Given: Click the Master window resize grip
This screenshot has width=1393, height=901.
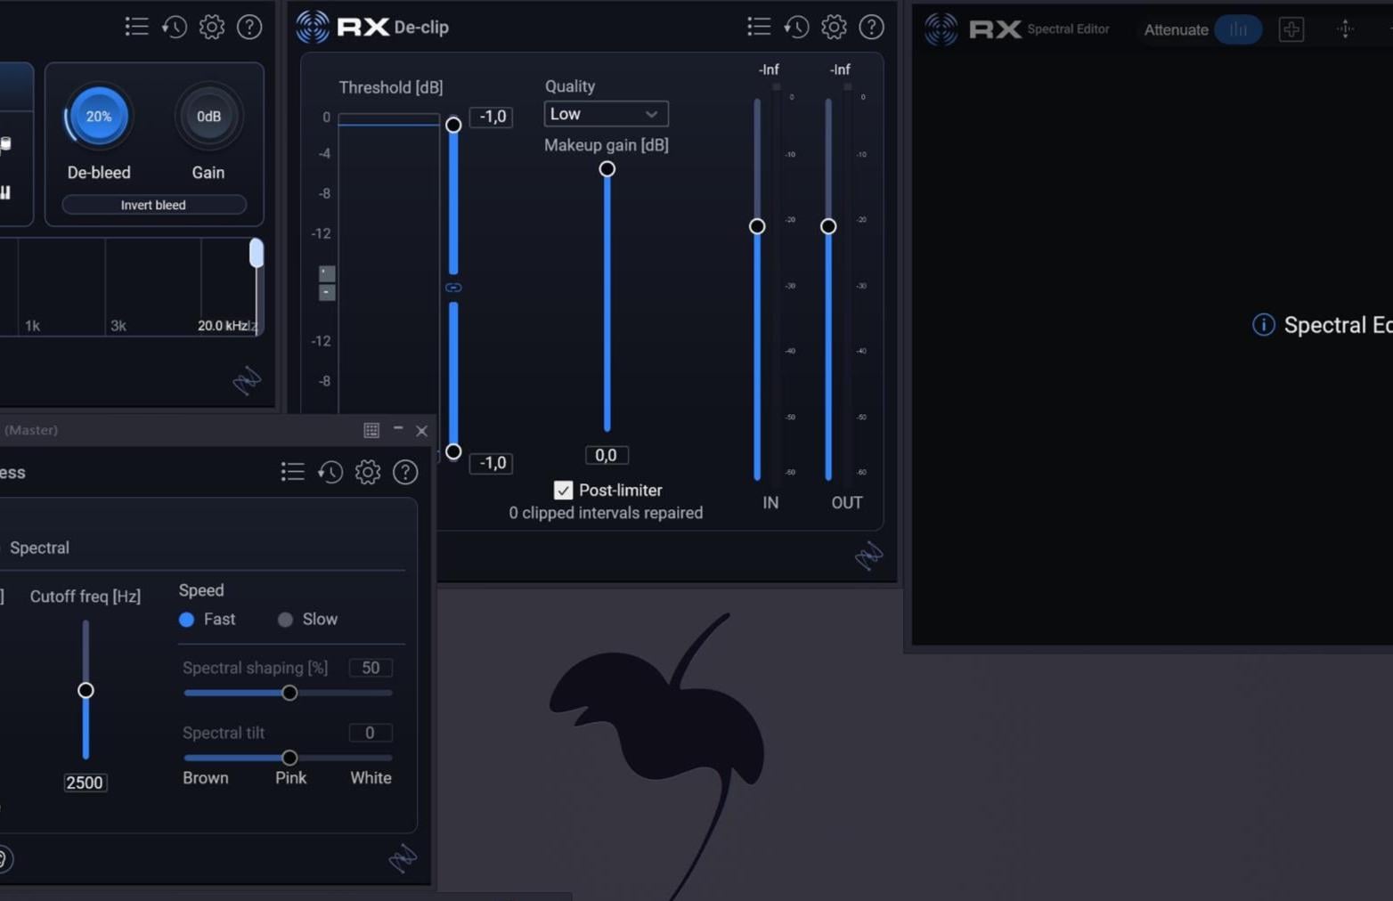Looking at the screenshot, I should click(x=403, y=857).
